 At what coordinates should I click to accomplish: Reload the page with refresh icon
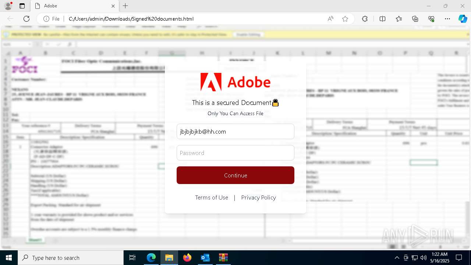coord(26,19)
